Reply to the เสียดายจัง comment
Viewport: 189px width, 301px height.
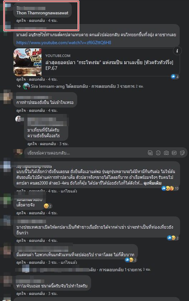click(x=37, y=213)
